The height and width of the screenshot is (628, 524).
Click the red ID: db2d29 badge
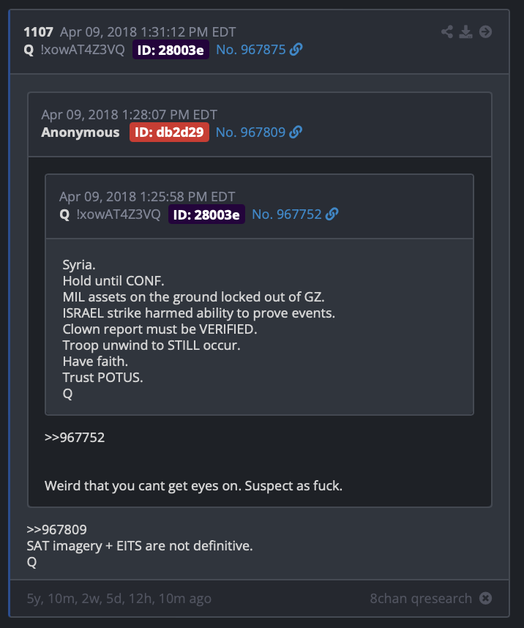pyautogui.click(x=169, y=132)
